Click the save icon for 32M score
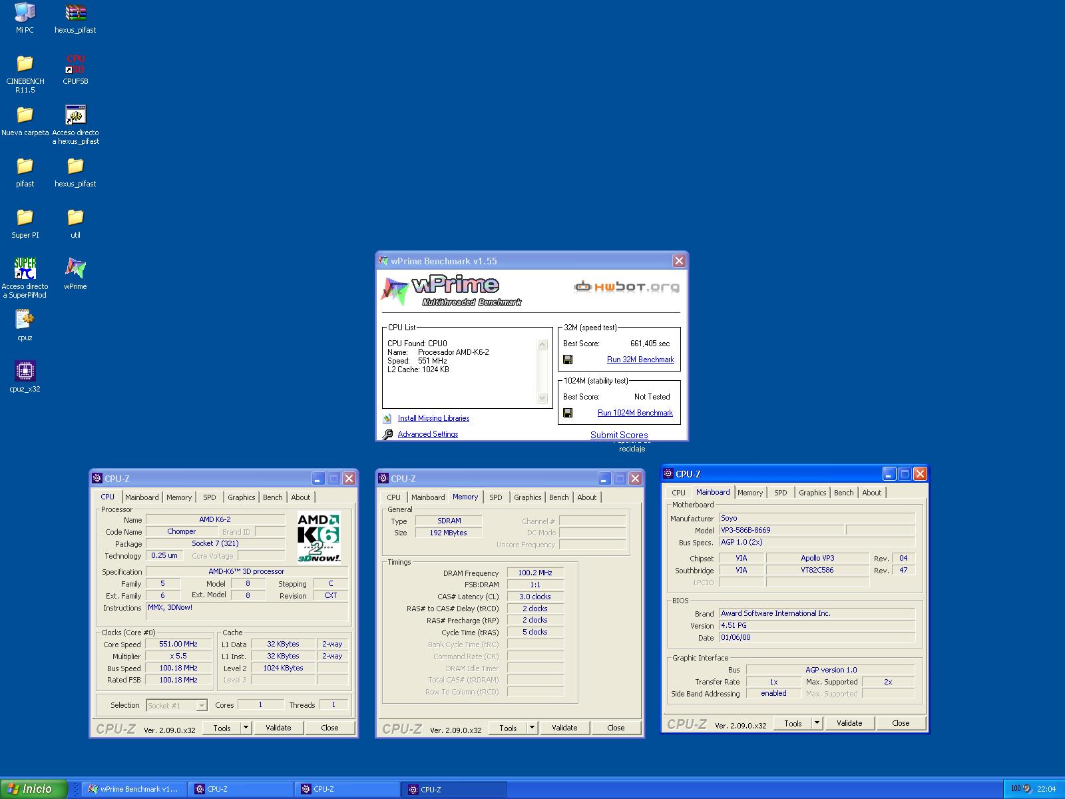This screenshot has width=1065, height=799. coord(568,360)
